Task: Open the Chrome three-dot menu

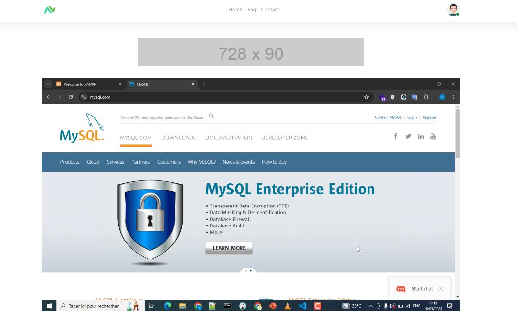Action: point(453,97)
